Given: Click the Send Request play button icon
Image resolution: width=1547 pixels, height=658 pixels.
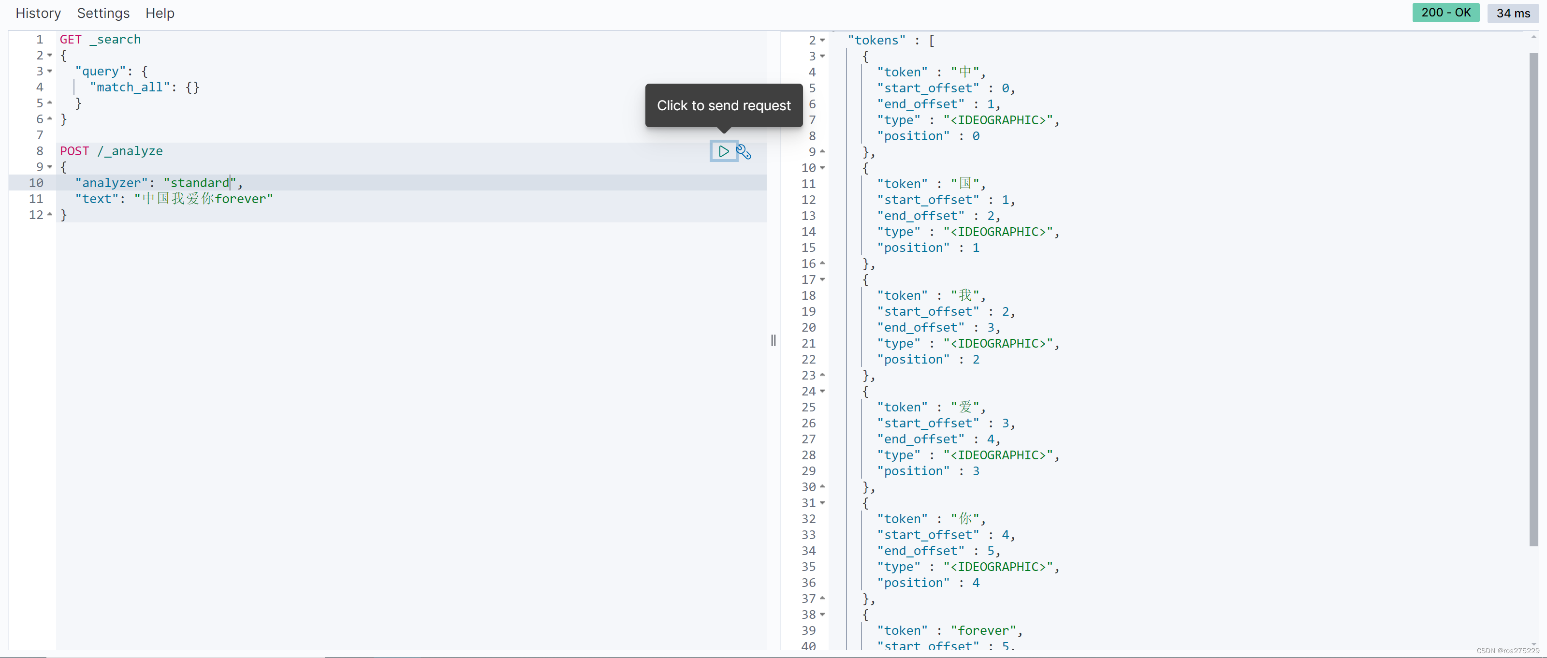Looking at the screenshot, I should coord(722,151).
